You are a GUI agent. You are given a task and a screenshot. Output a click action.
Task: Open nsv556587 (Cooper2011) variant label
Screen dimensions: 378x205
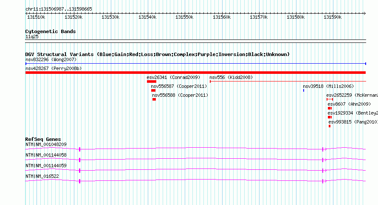tap(179, 86)
